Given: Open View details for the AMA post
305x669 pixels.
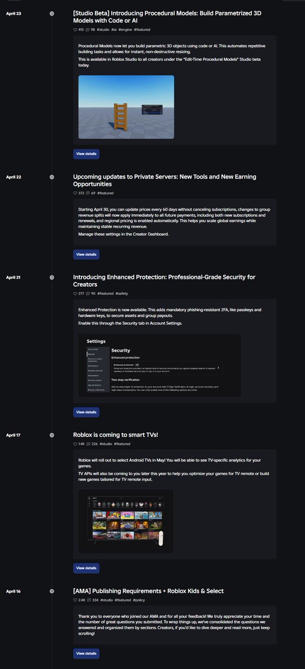Looking at the screenshot, I should tap(86, 653).
